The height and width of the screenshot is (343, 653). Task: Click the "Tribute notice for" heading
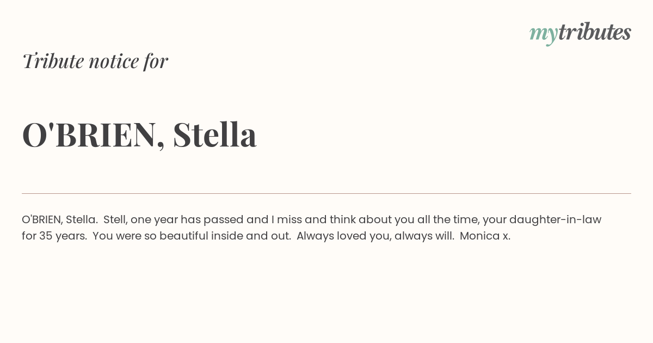(95, 61)
